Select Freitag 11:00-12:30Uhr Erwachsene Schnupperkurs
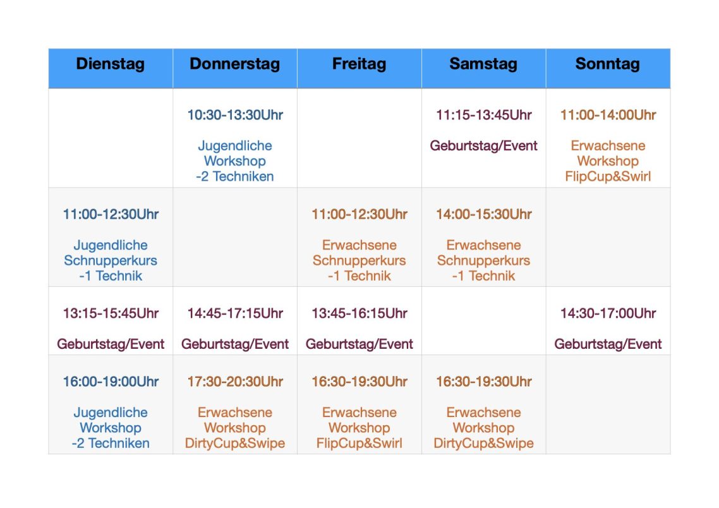Screen dimensions: 719x508 (359, 237)
